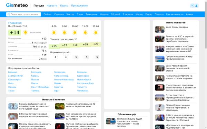Image resolution: width=207 pixels, height=129 pixels.
Task: Open the Екатеринбург weather link
Action: pos(16,76)
